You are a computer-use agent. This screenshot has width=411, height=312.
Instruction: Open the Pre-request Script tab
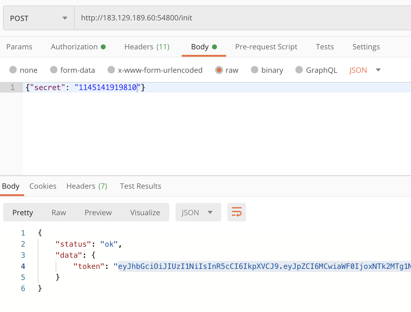[266, 47]
